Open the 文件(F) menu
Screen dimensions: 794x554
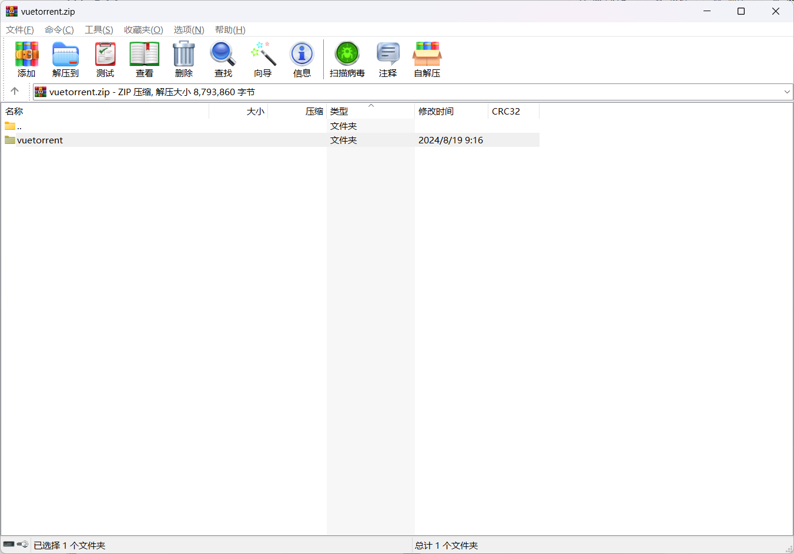click(x=20, y=30)
